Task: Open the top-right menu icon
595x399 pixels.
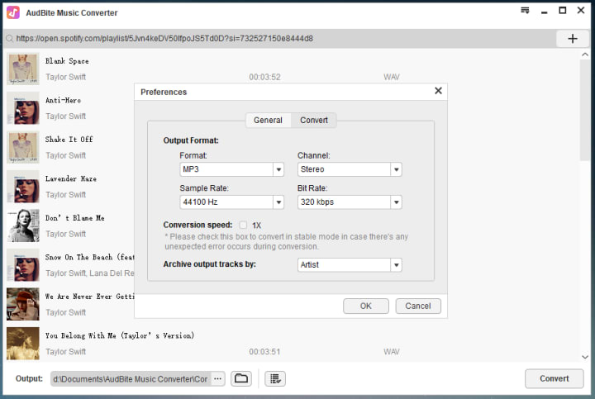Action: pos(525,11)
